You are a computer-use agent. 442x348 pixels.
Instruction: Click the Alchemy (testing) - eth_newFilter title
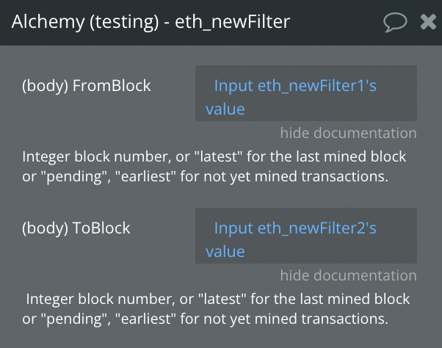click(151, 22)
